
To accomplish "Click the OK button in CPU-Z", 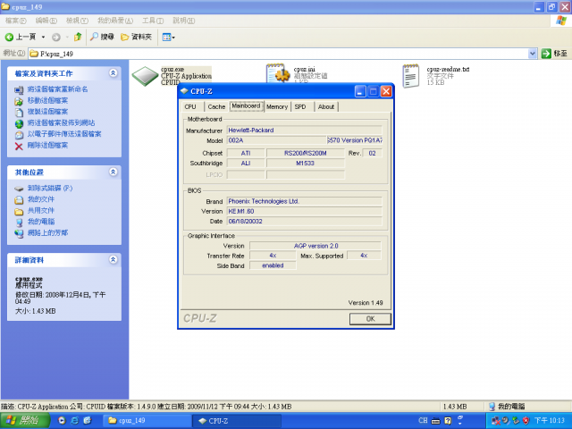I will click(x=370, y=319).
